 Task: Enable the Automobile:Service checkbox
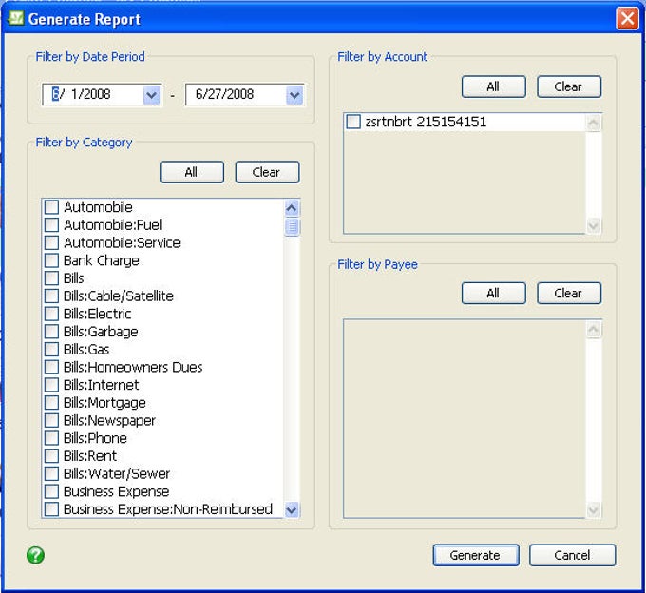tap(51, 242)
